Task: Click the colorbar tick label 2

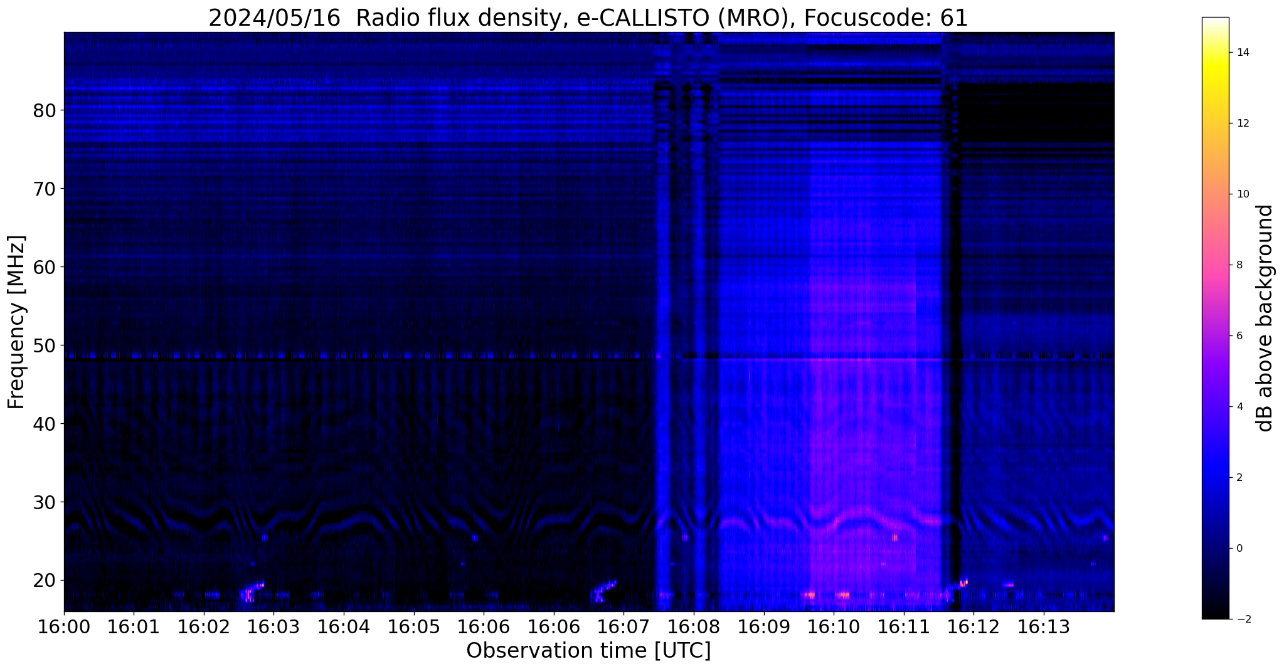Action: coord(1239,478)
